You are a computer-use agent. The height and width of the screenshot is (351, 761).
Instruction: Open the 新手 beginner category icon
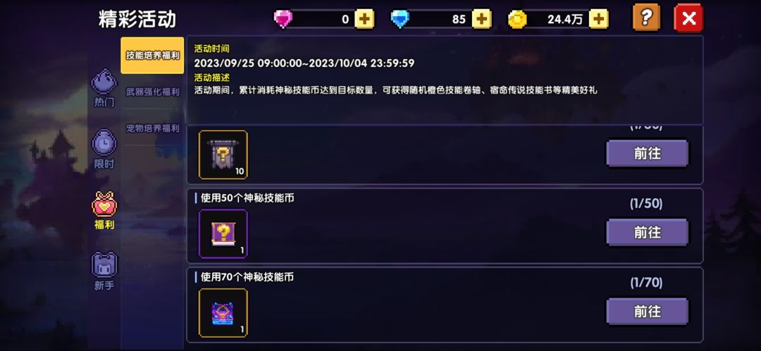[104, 271]
